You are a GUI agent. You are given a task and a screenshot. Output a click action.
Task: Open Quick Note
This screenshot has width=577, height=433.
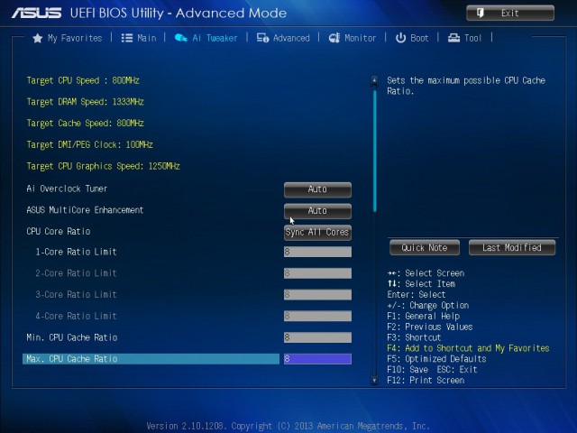pos(425,248)
